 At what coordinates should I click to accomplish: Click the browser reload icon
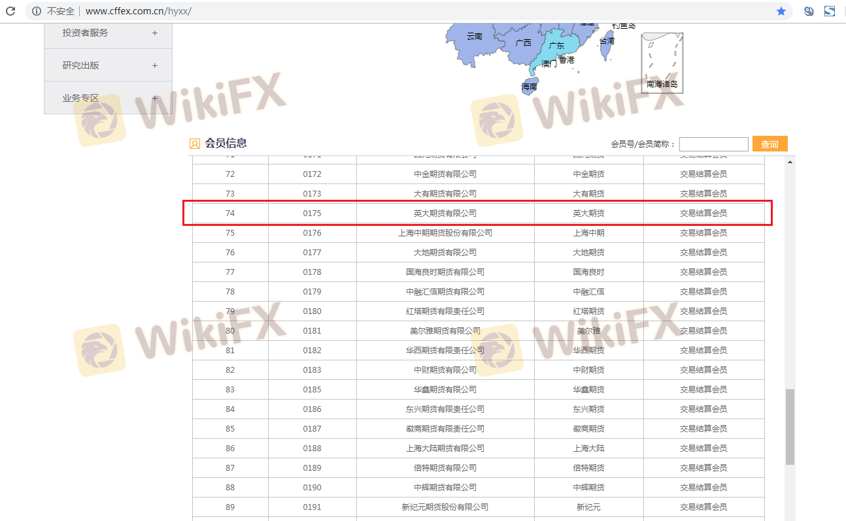point(10,11)
